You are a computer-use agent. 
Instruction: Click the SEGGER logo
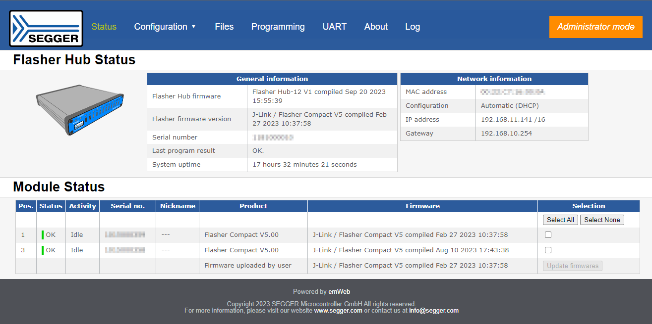(46, 29)
